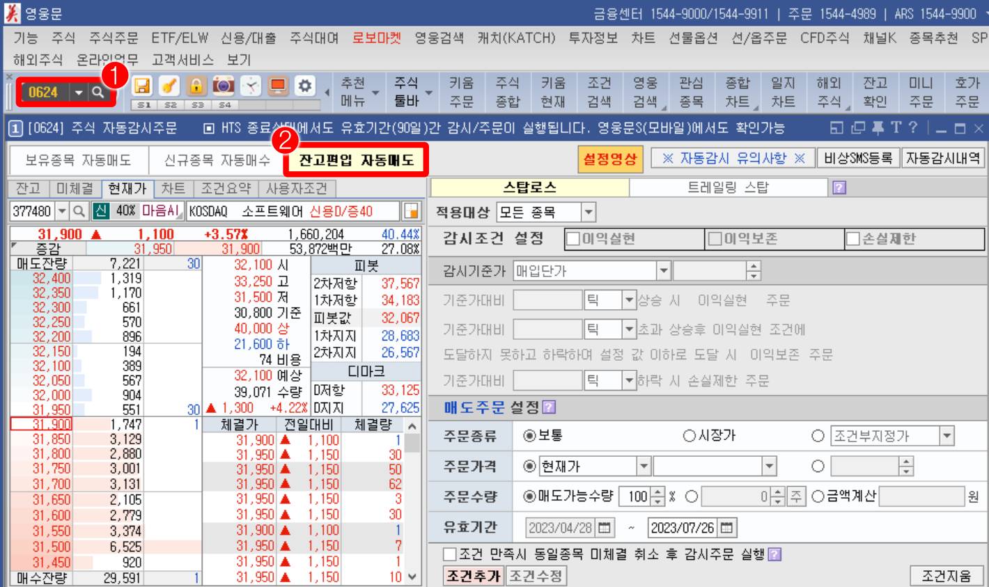The width and height of the screenshot is (989, 587).
Task: Click the gold key icon in the toolbar
Action: [169, 86]
